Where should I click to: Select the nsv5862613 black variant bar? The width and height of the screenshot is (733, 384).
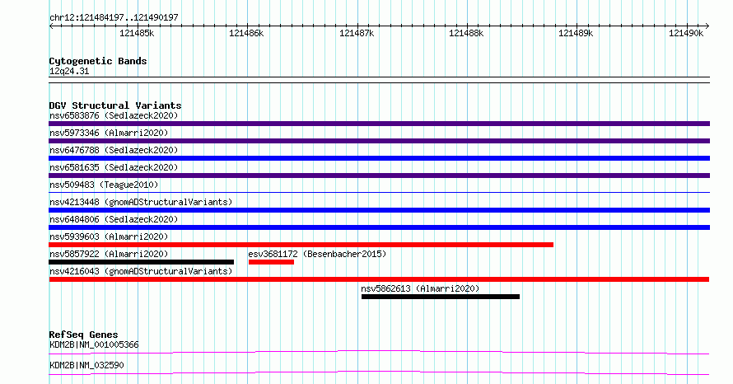tap(441, 297)
